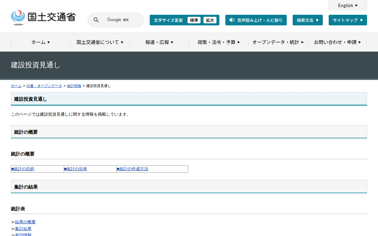Expand the ホーム navigation menu
378x236 pixels.
pyautogui.click(x=41, y=42)
